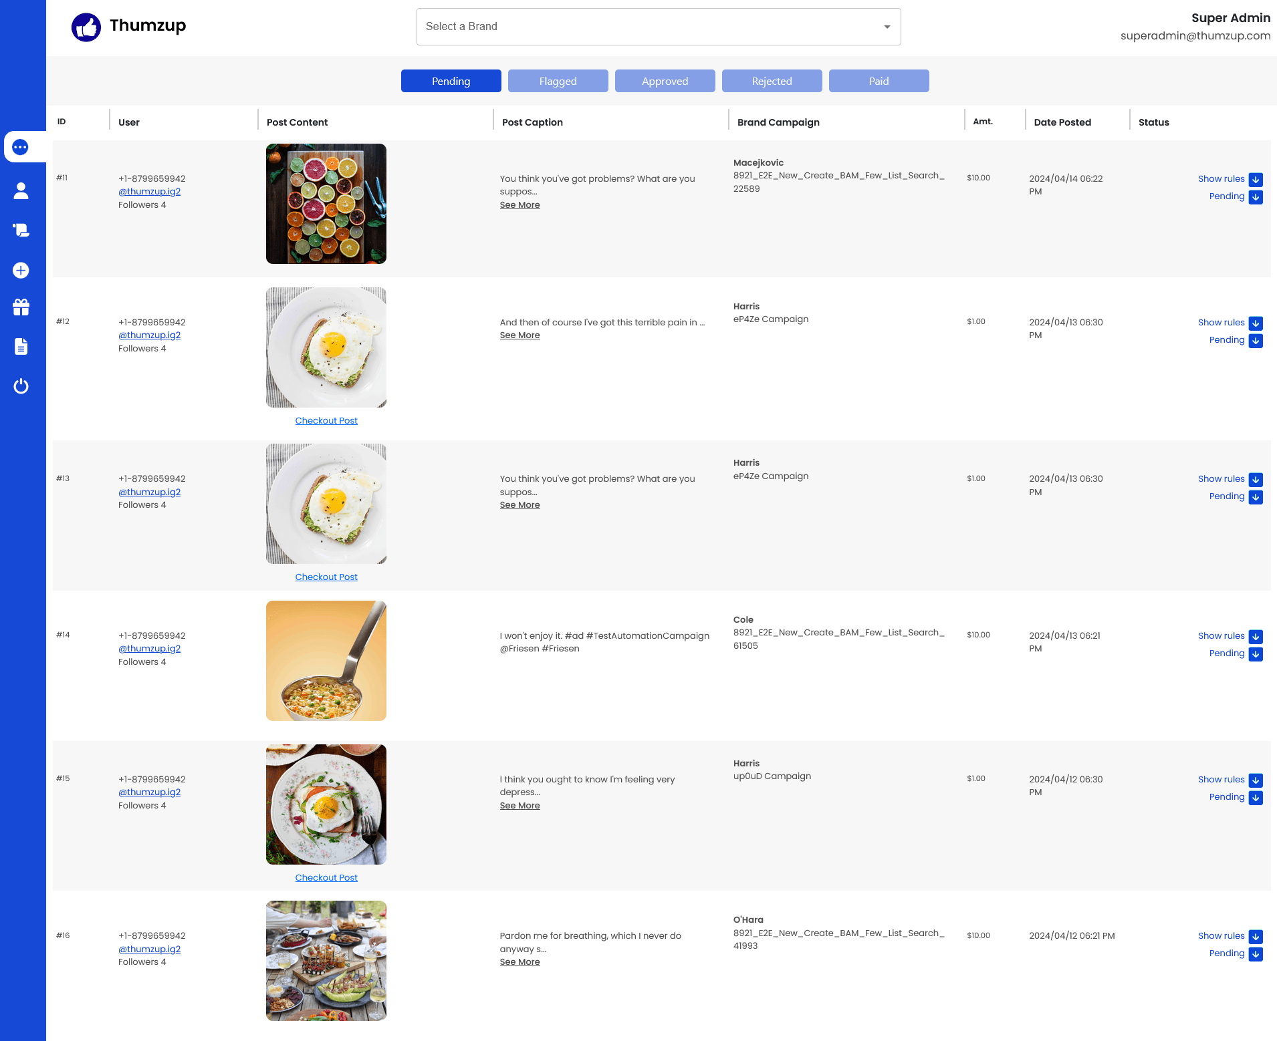
Task: Open the user profile sidebar icon
Action: tap(21, 191)
